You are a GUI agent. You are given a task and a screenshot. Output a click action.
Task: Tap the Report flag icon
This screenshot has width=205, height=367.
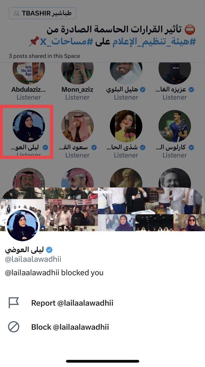pyautogui.click(x=13, y=303)
